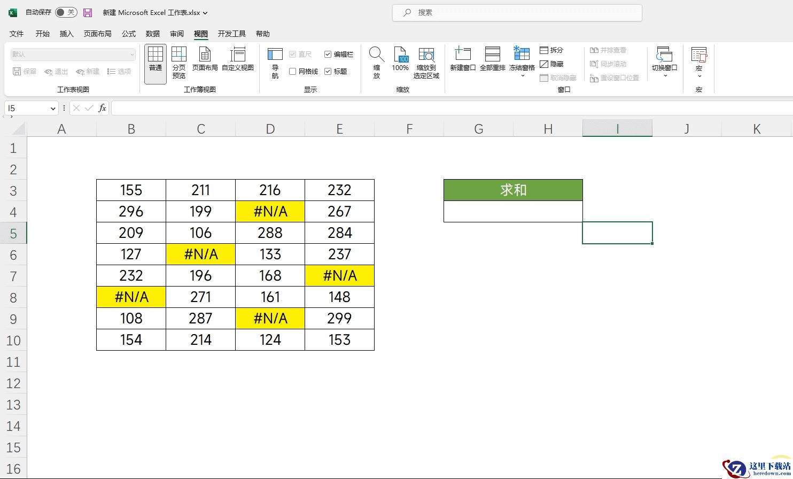793x479 pixels.
Task: Open the Review (审阅) tab
Action: [177, 34]
